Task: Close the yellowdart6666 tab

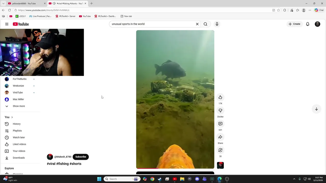Action: click(45, 4)
